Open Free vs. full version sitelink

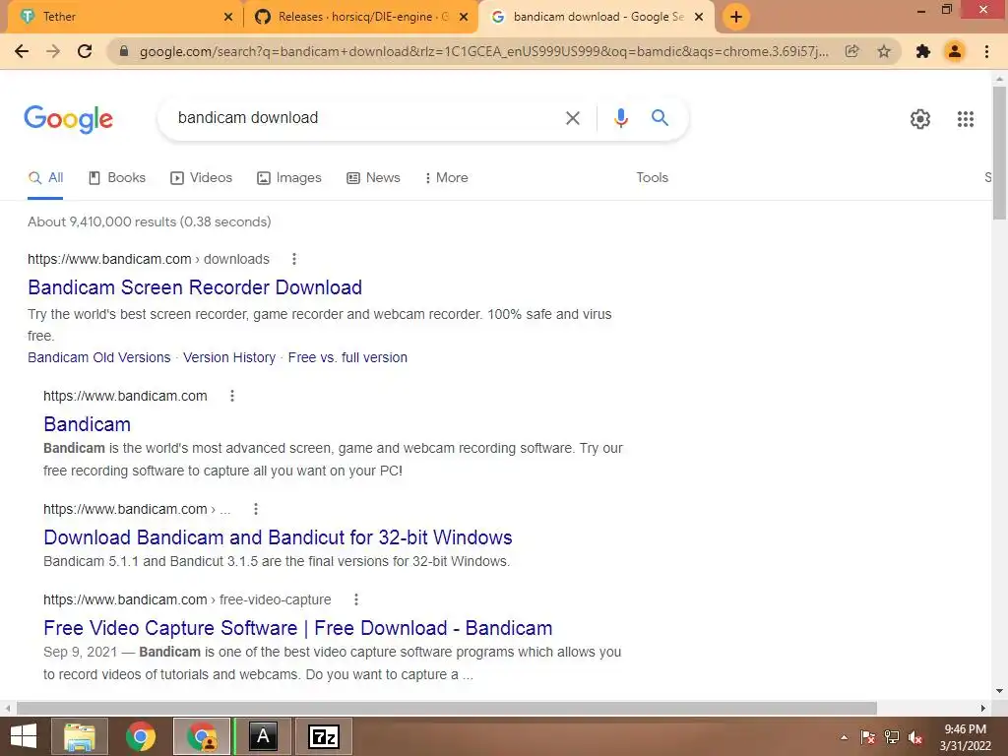pyautogui.click(x=347, y=357)
